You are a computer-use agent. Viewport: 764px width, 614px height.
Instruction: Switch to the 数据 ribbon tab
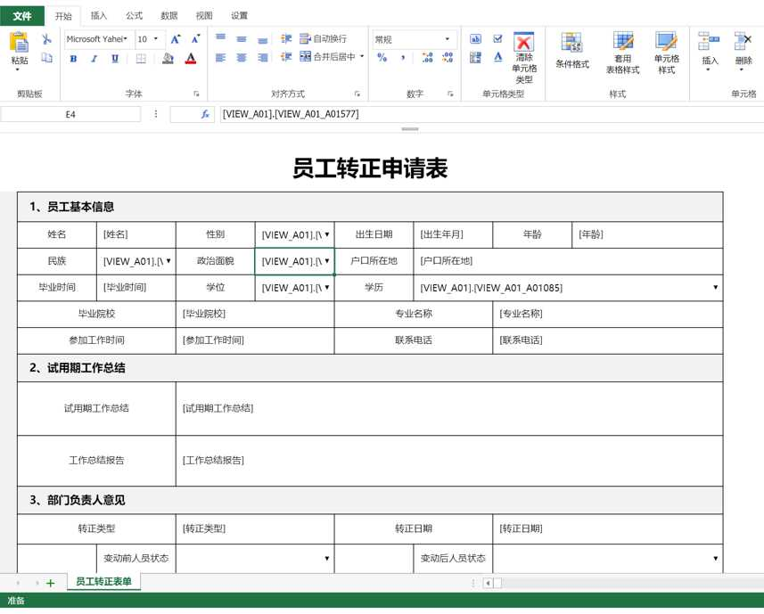point(169,15)
